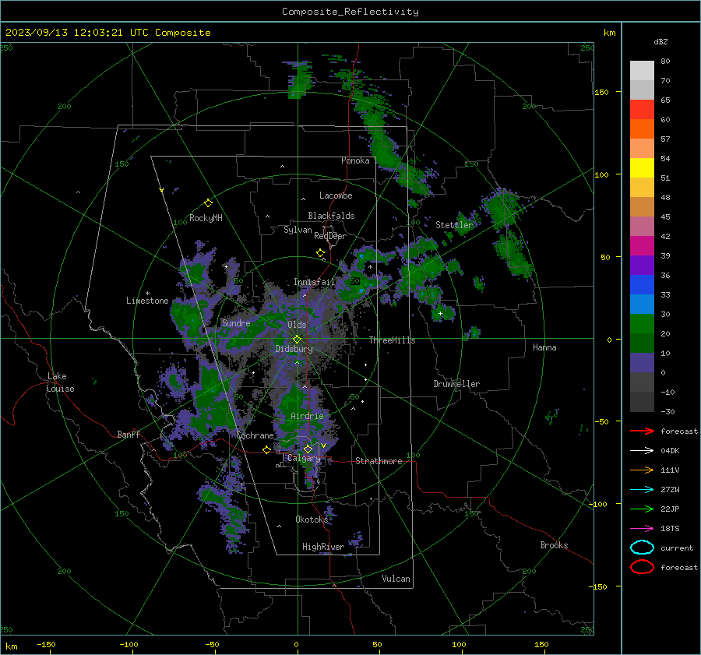Click the Sundre label on map
The width and height of the screenshot is (701, 655).
click(x=236, y=323)
